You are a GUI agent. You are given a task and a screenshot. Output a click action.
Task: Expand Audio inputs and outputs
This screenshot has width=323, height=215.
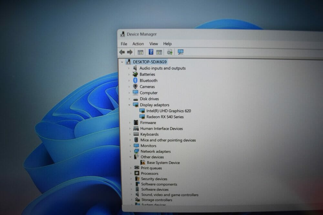129,68
